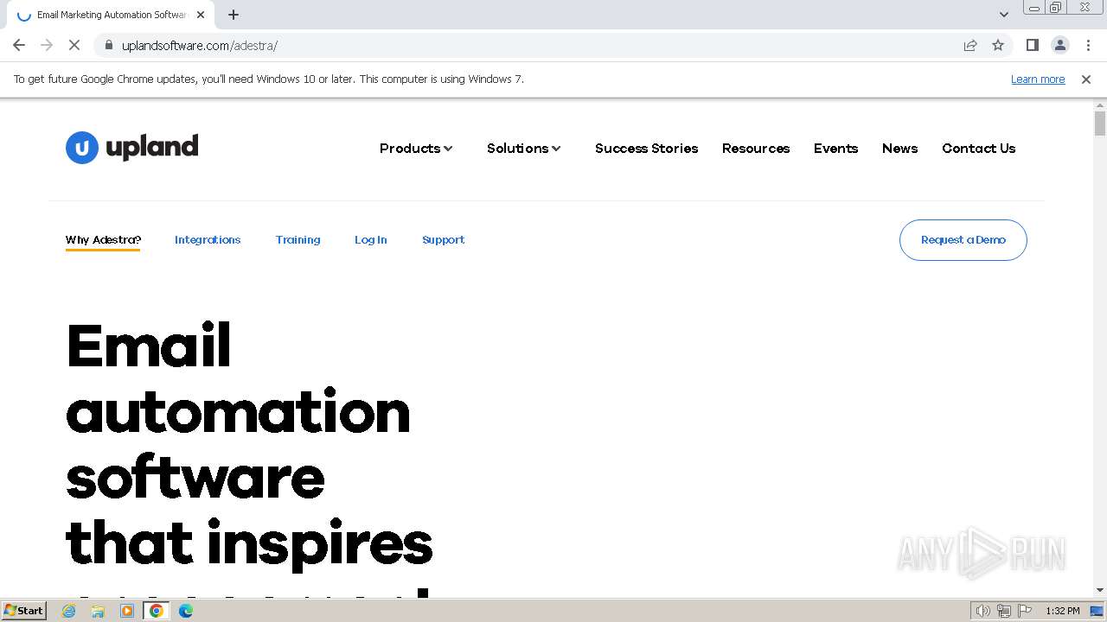The height and width of the screenshot is (622, 1107).
Task: Click the Chrome taskbar icon
Action: click(157, 611)
